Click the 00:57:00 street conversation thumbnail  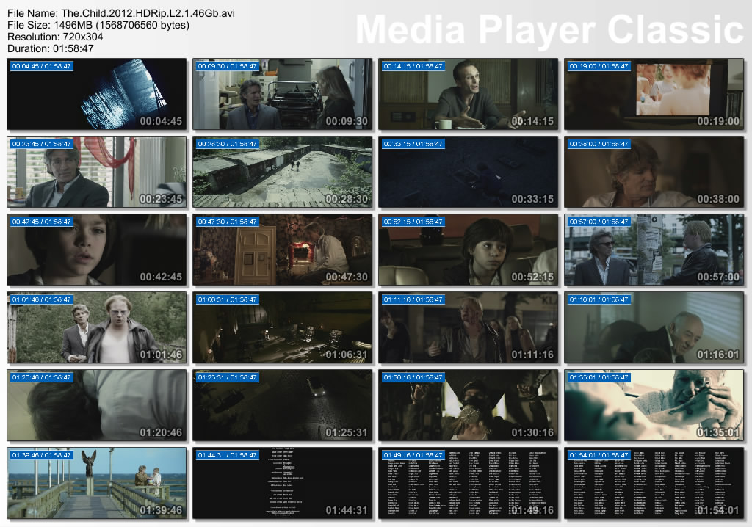point(654,250)
